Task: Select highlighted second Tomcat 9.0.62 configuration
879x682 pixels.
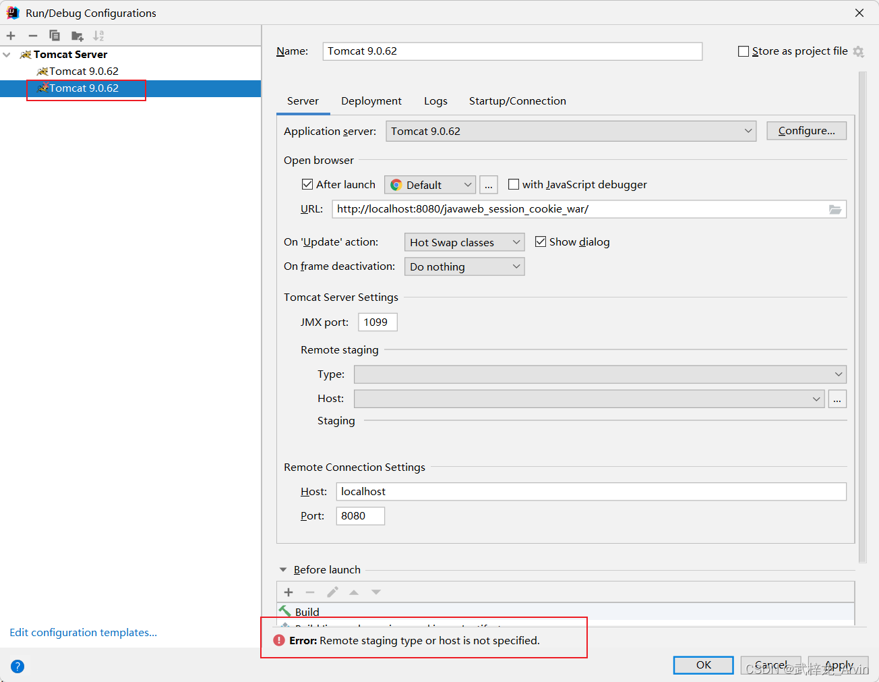Action: pos(84,88)
